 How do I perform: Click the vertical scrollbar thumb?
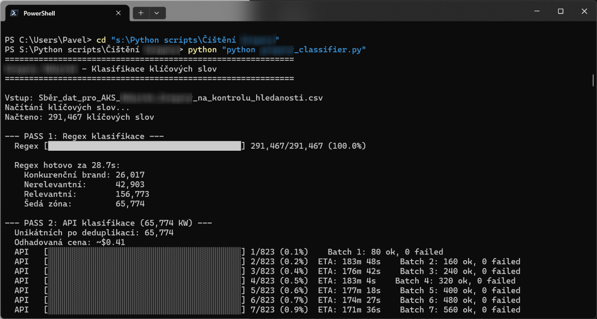click(593, 81)
